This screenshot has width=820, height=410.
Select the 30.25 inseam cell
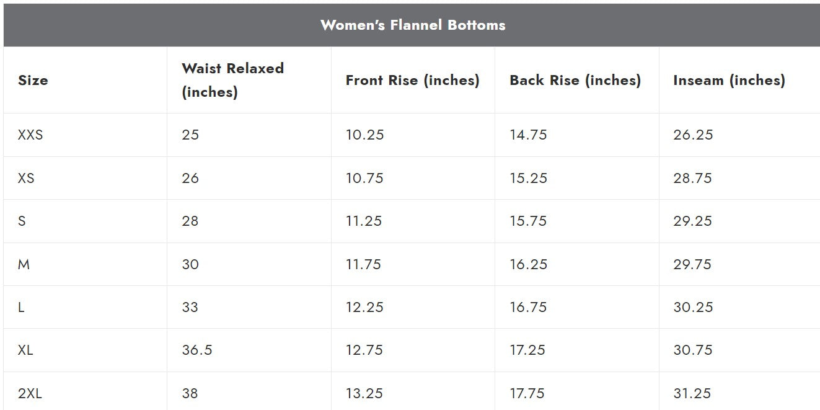point(693,307)
